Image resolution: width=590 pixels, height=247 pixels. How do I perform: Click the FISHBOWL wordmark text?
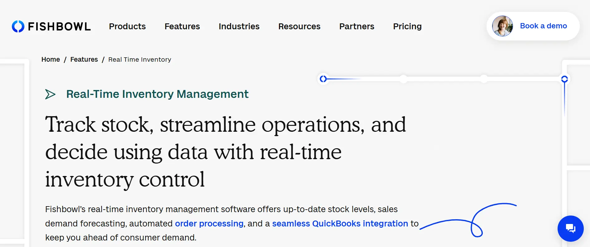(59, 27)
